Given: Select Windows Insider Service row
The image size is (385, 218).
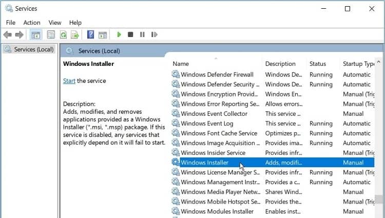Looking at the screenshot, I should click(x=273, y=153).
